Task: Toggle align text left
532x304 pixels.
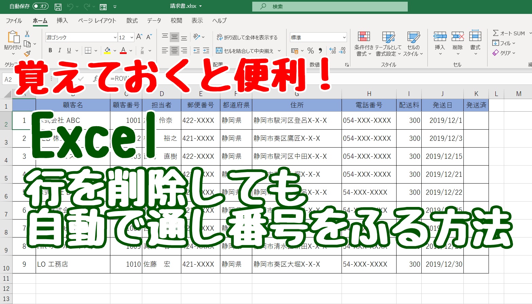Action: (165, 51)
